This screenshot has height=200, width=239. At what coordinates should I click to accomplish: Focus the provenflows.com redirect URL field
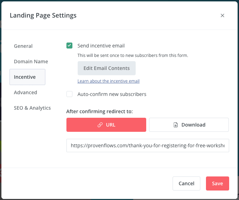(148, 146)
